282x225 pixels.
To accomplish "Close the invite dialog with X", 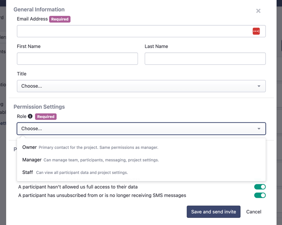I will pos(258,11).
